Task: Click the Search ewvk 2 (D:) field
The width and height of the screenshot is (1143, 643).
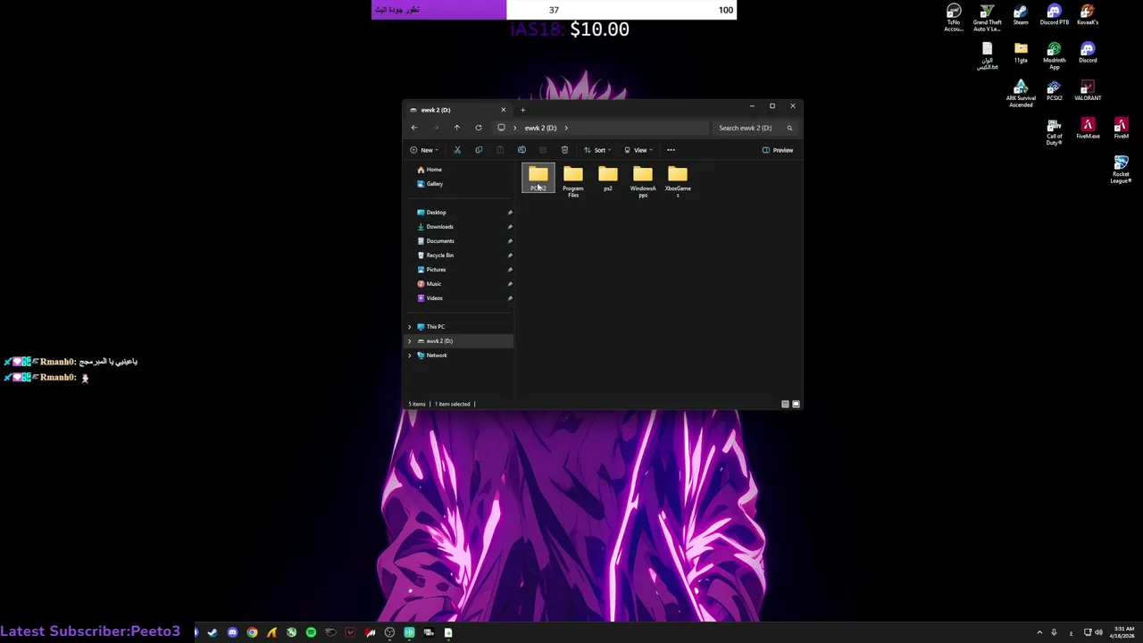Action: pos(755,128)
